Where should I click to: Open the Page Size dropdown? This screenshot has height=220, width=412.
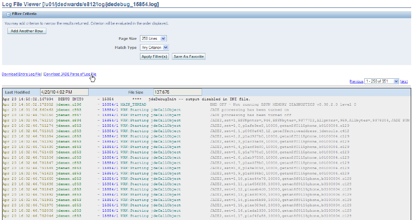(x=153, y=39)
